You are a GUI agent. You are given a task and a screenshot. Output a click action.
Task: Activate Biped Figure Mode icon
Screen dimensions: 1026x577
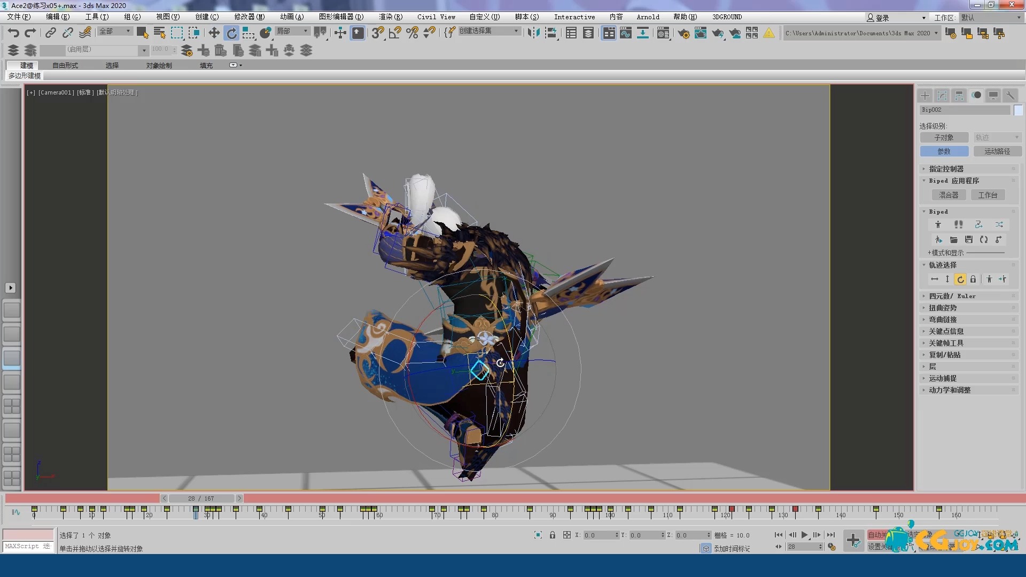click(938, 225)
